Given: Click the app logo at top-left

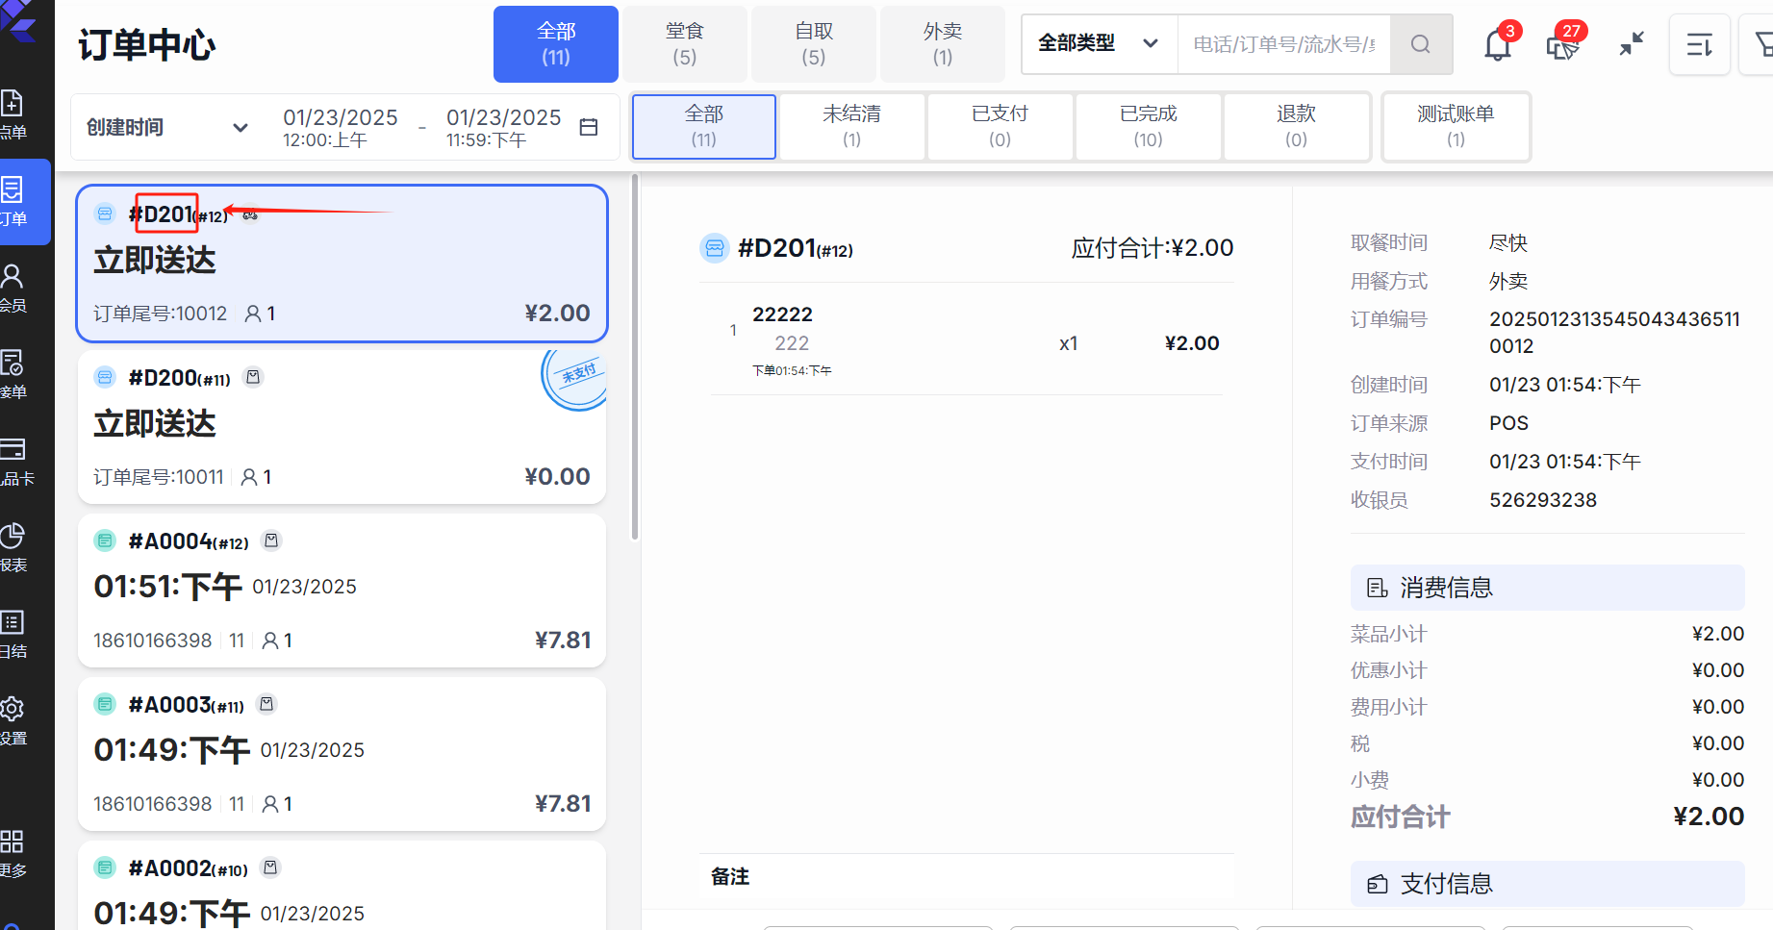Looking at the screenshot, I should point(17,19).
